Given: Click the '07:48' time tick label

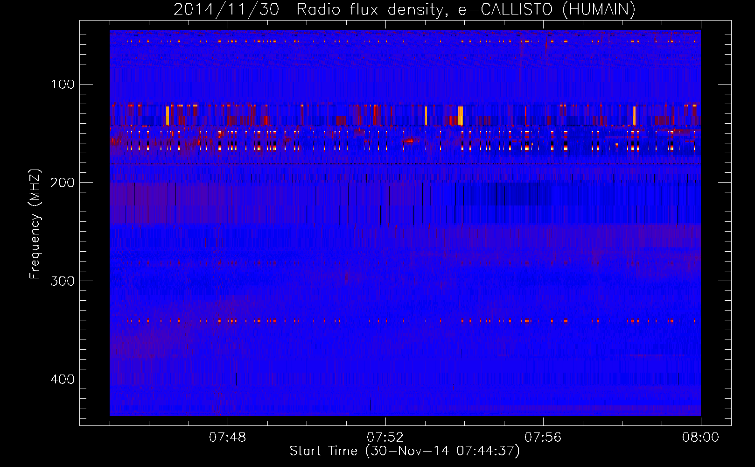Looking at the screenshot, I should click(x=228, y=438).
